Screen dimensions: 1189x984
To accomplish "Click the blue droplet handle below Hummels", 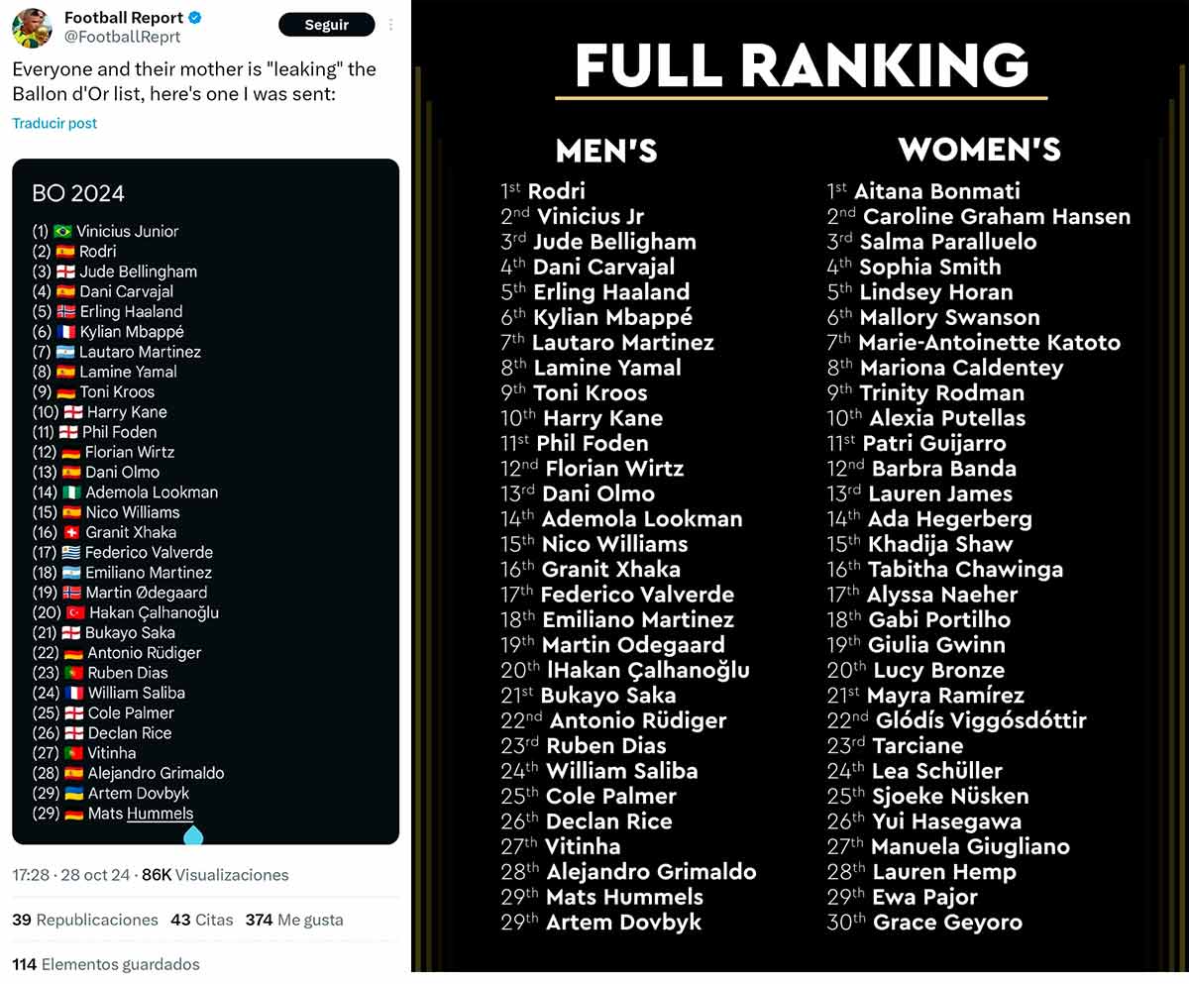I will pyautogui.click(x=193, y=835).
